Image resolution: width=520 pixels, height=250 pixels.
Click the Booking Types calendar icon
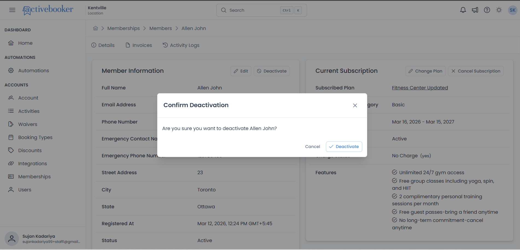pyautogui.click(x=11, y=137)
